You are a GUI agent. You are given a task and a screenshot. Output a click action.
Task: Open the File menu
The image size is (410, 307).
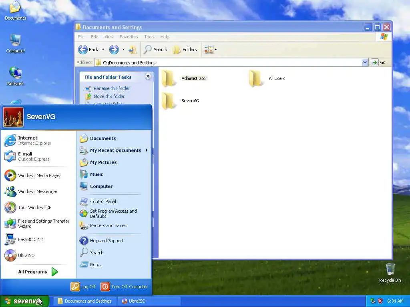[81, 37]
